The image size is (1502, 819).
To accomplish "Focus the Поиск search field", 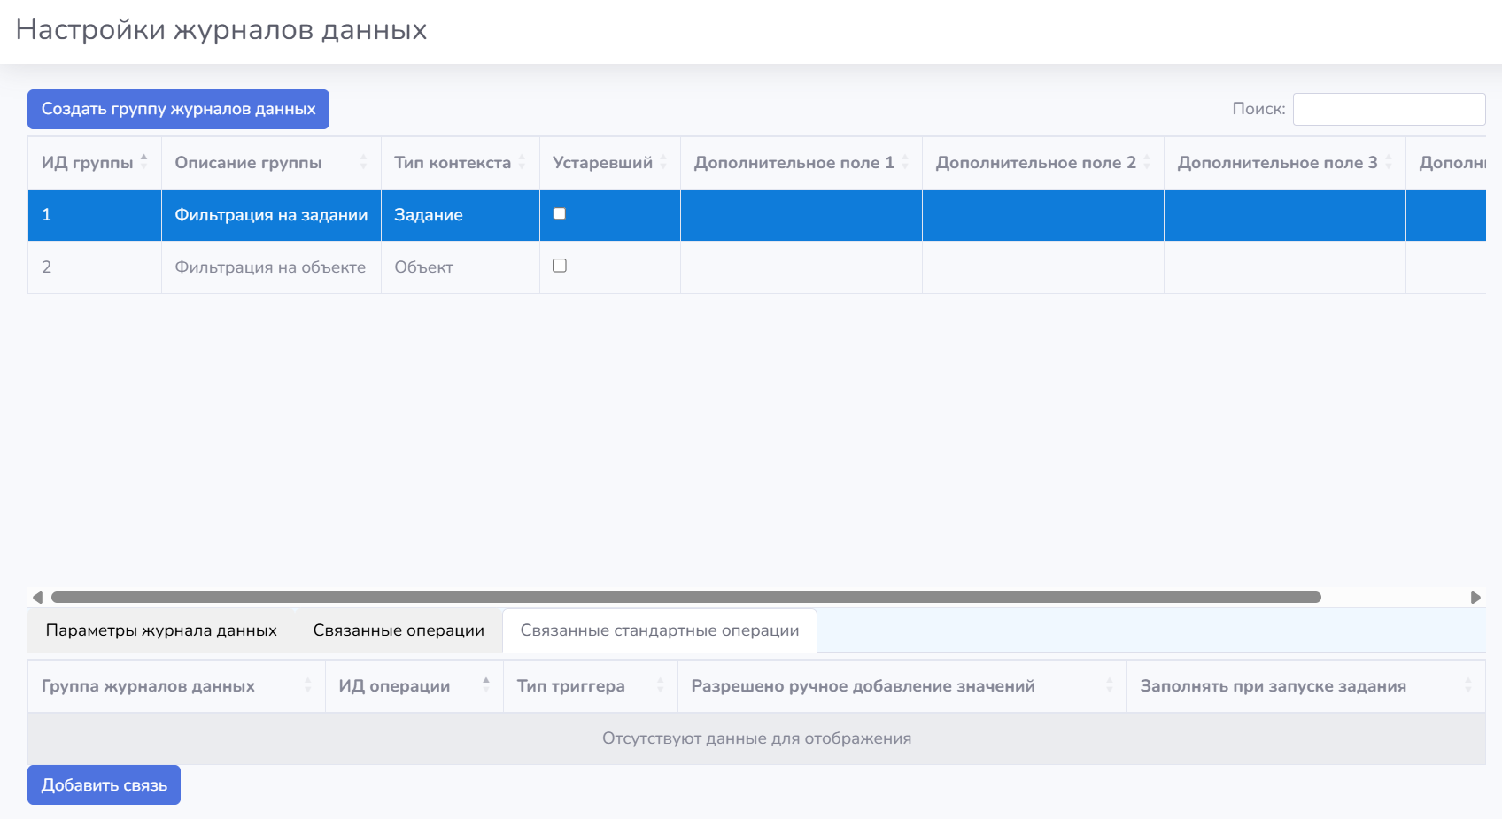I will [1389, 109].
